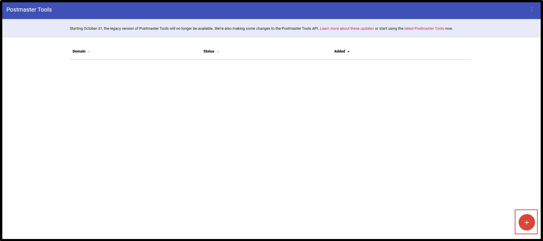The width and height of the screenshot is (543, 241).
Task: Sort table by Domain column
Action: coord(81,51)
